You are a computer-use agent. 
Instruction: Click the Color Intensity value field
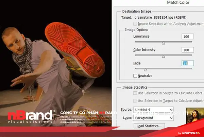pos(188,50)
